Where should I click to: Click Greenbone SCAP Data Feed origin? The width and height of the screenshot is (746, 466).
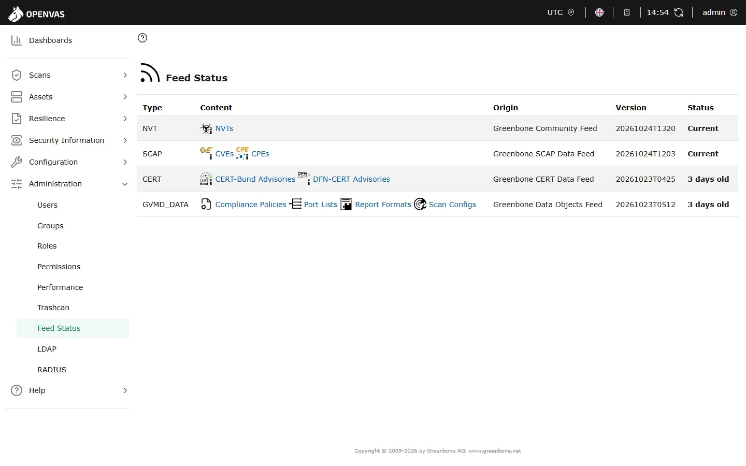point(543,154)
